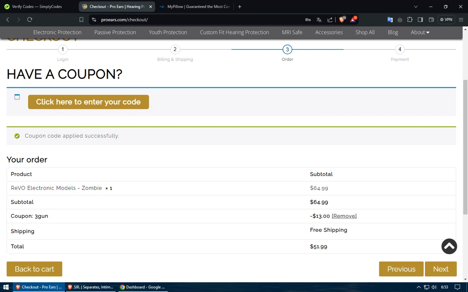Go to the MRI Safe page

pos(292,32)
